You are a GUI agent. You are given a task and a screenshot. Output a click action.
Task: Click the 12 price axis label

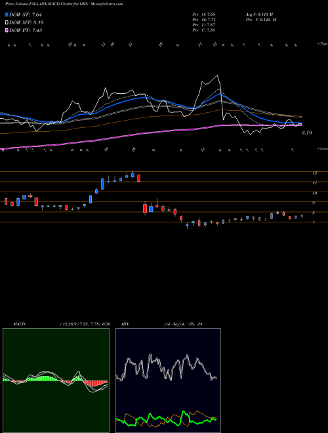pos(314,173)
